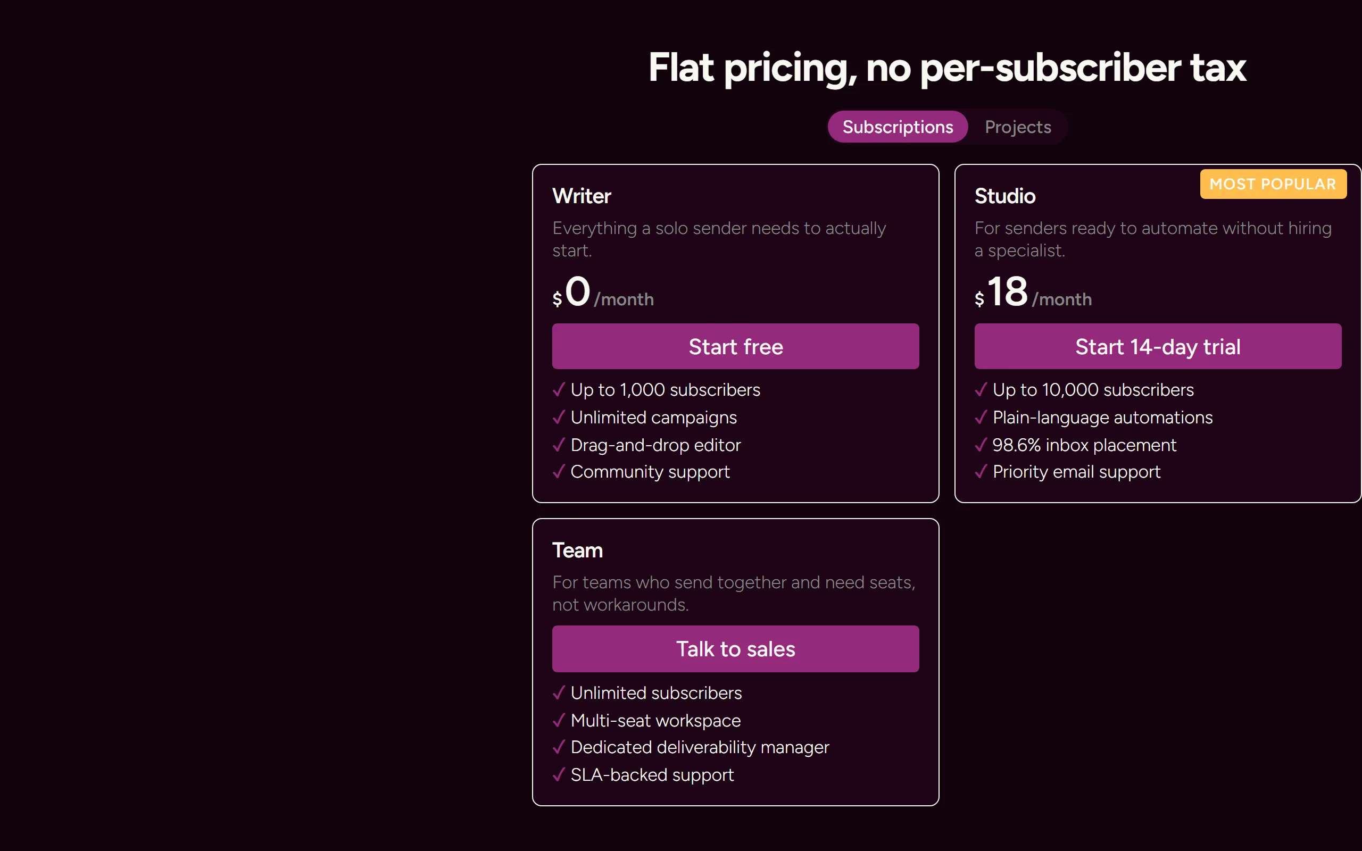The width and height of the screenshot is (1362, 851).
Task: Click checkmark next to Unlimited campaigns
Action: [558, 417]
